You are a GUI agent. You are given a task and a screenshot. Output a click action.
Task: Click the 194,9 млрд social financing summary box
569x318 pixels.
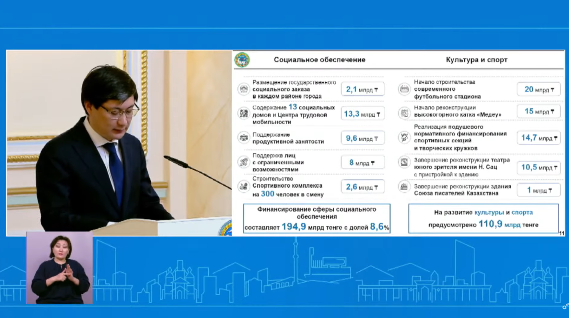click(317, 218)
